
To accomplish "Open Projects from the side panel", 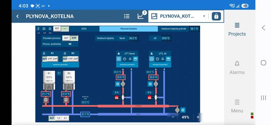I will (x=237, y=29).
